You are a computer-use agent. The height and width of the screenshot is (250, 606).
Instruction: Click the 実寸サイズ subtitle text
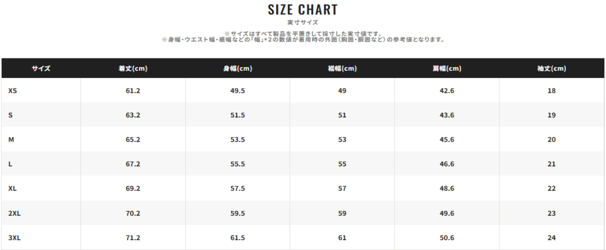[x=302, y=23]
